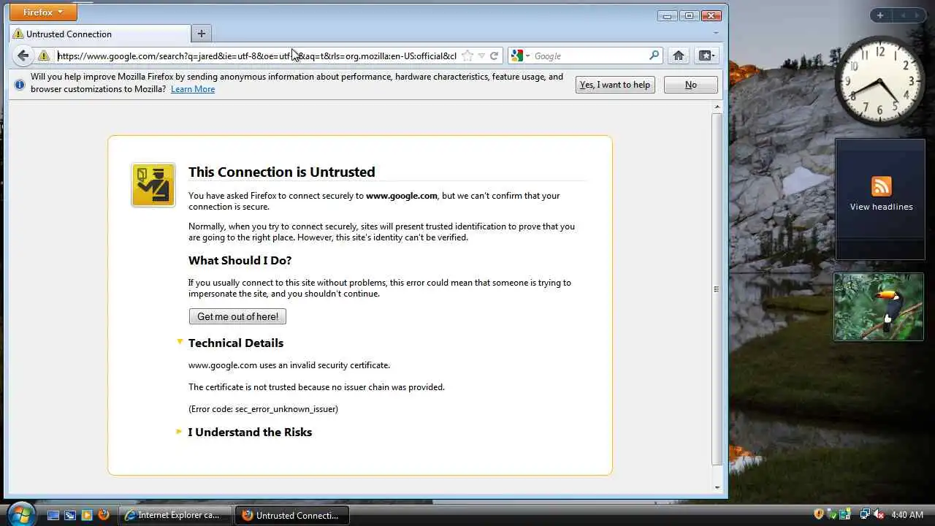Image resolution: width=935 pixels, height=526 pixels.
Task: Click the blue info icon in the notification bar
Action: 20,85
